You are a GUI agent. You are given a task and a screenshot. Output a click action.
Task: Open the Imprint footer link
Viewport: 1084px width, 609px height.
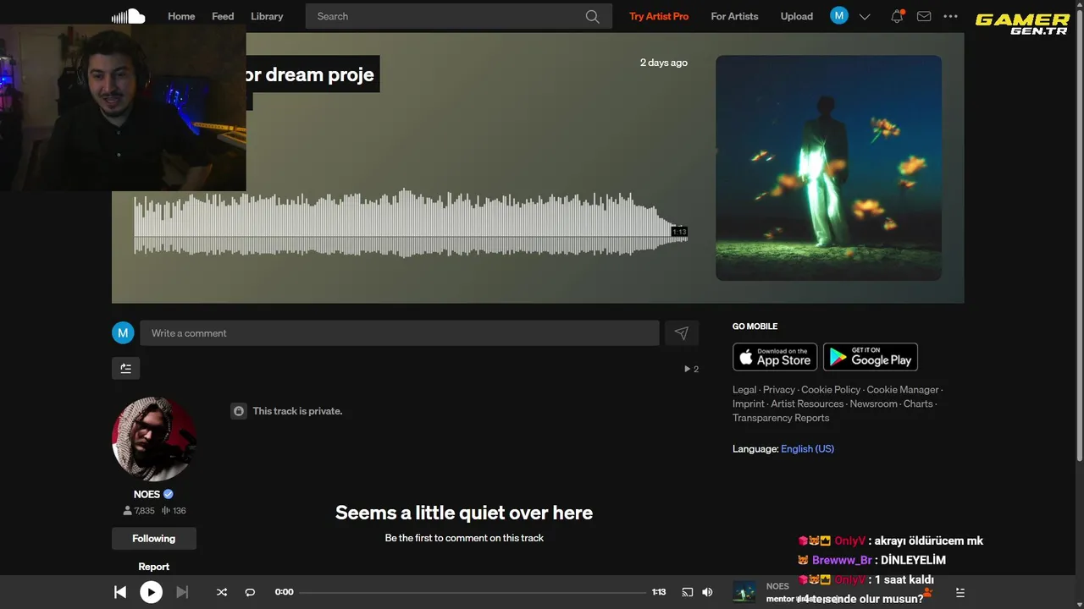click(749, 404)
